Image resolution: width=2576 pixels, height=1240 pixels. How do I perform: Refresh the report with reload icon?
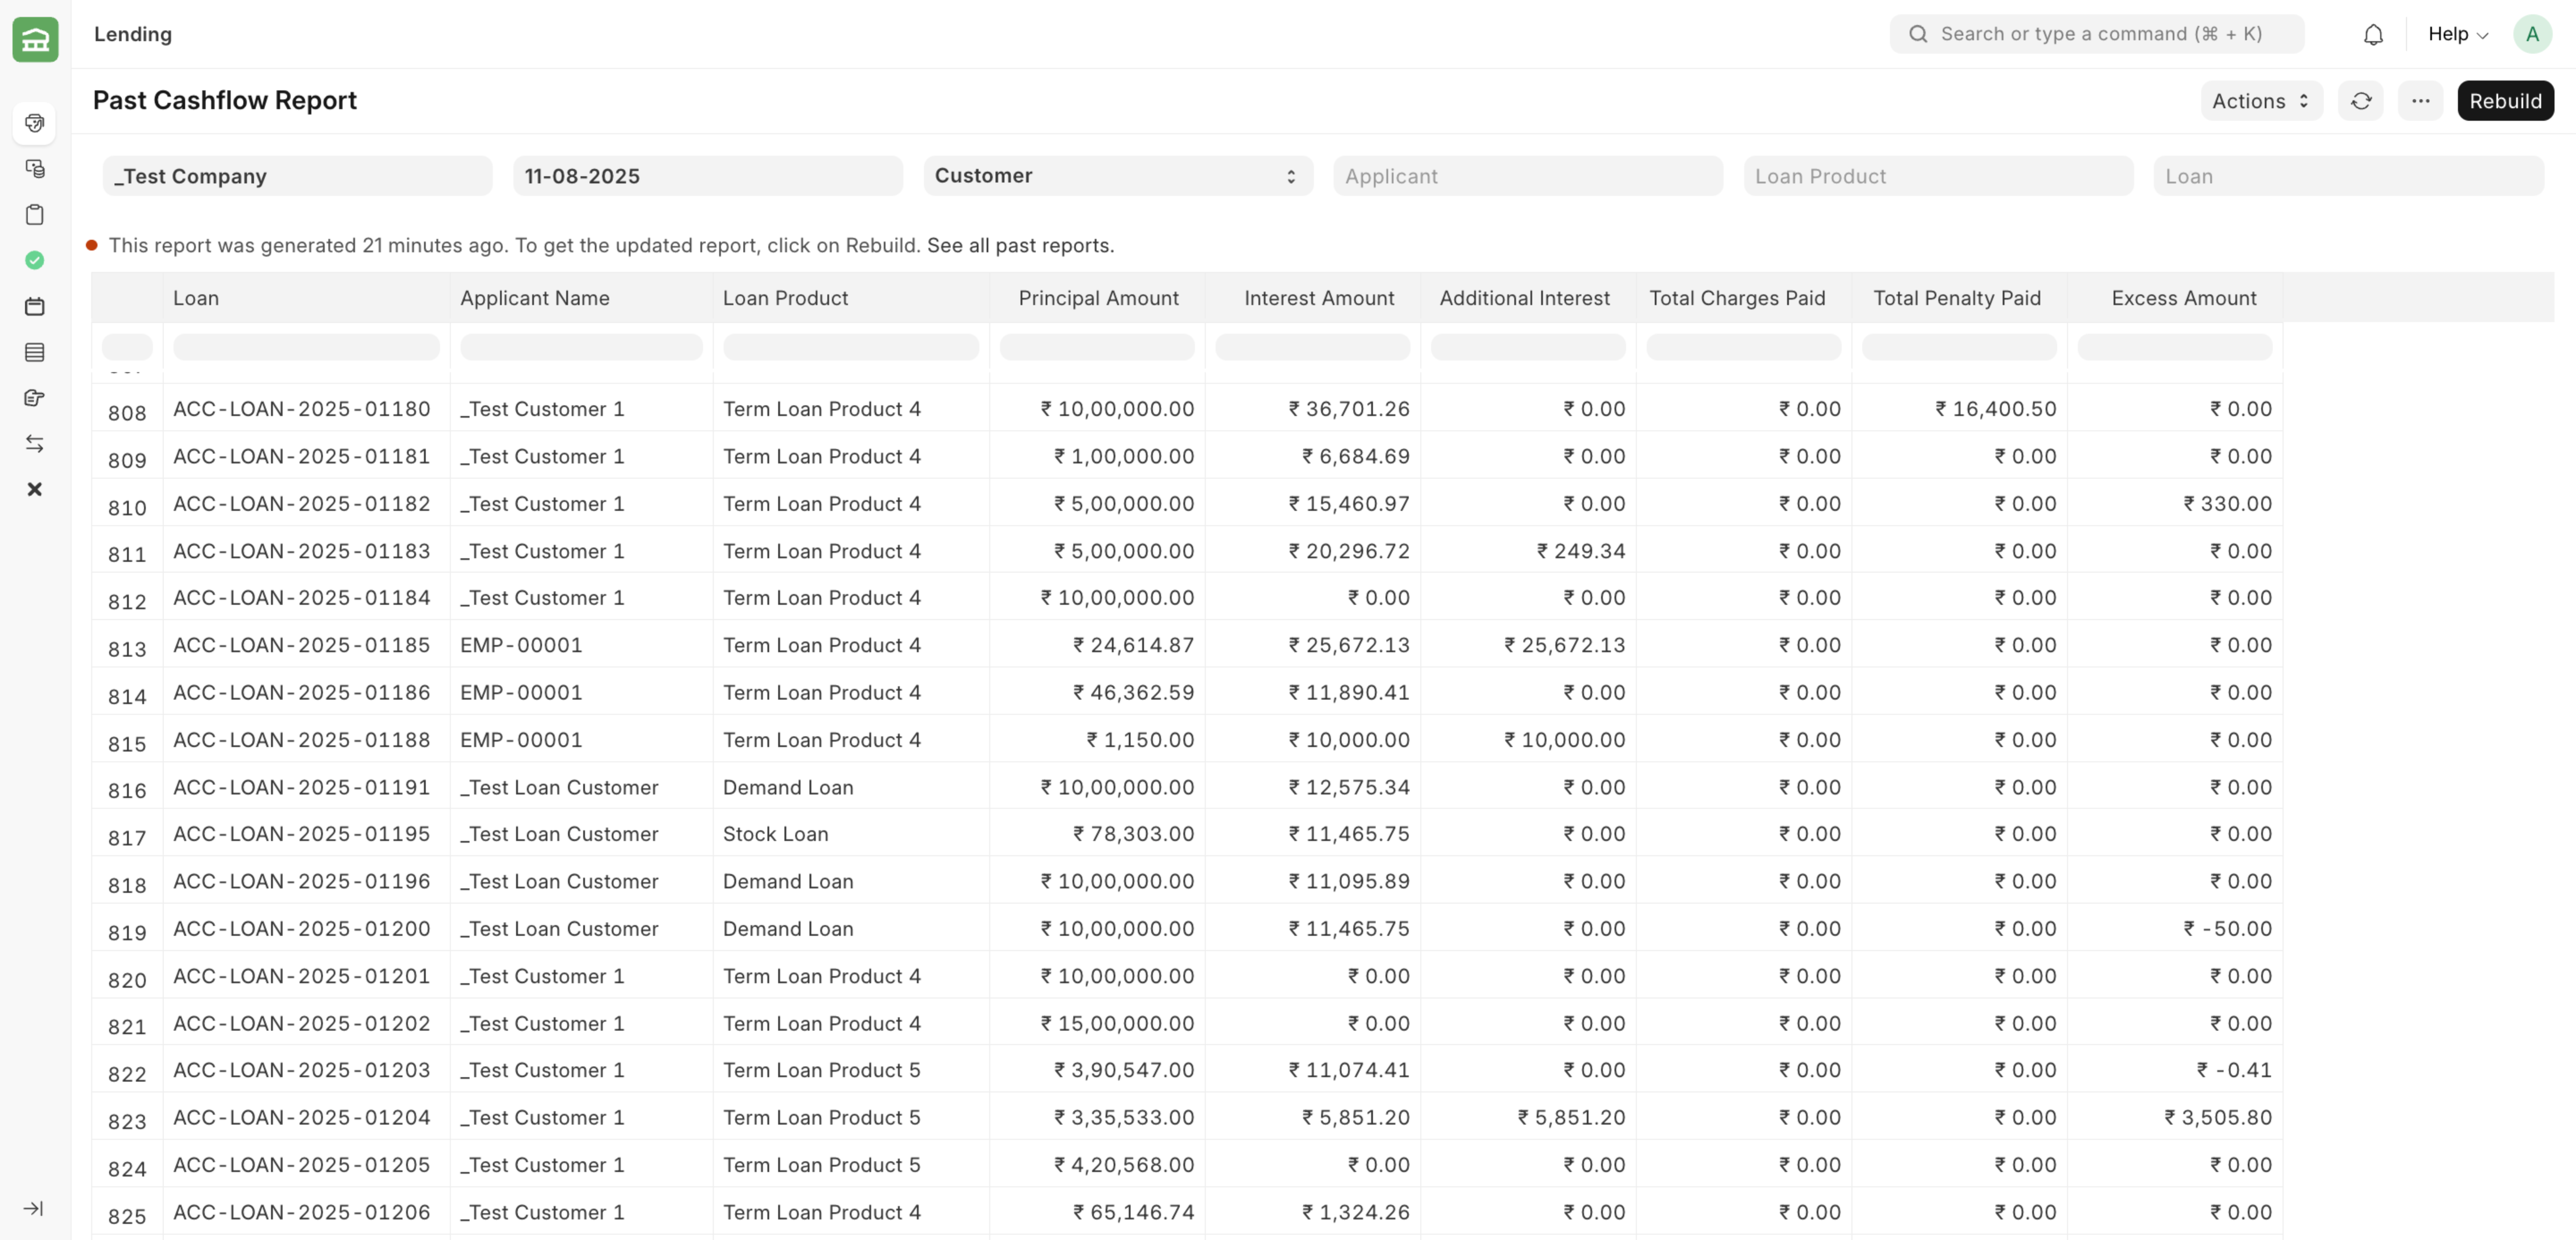(2361, 101)
